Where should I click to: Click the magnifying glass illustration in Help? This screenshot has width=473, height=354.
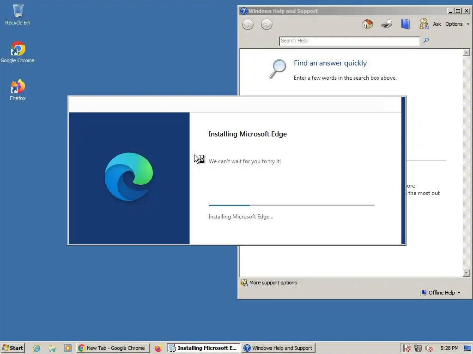[278, 69]
